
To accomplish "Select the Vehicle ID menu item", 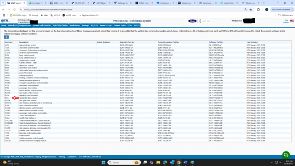I will click(12, 25).
